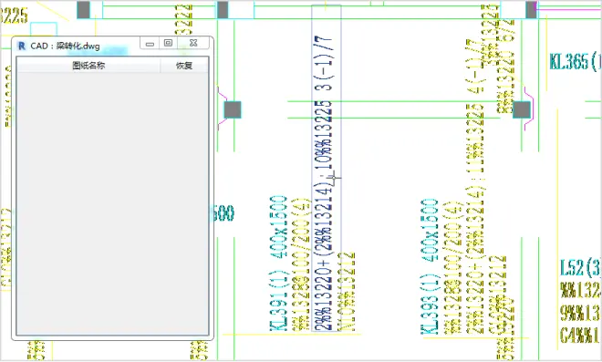Click the empty drawing list area
The width and height of the screenshot is (602, 362).
pos(112,202)
